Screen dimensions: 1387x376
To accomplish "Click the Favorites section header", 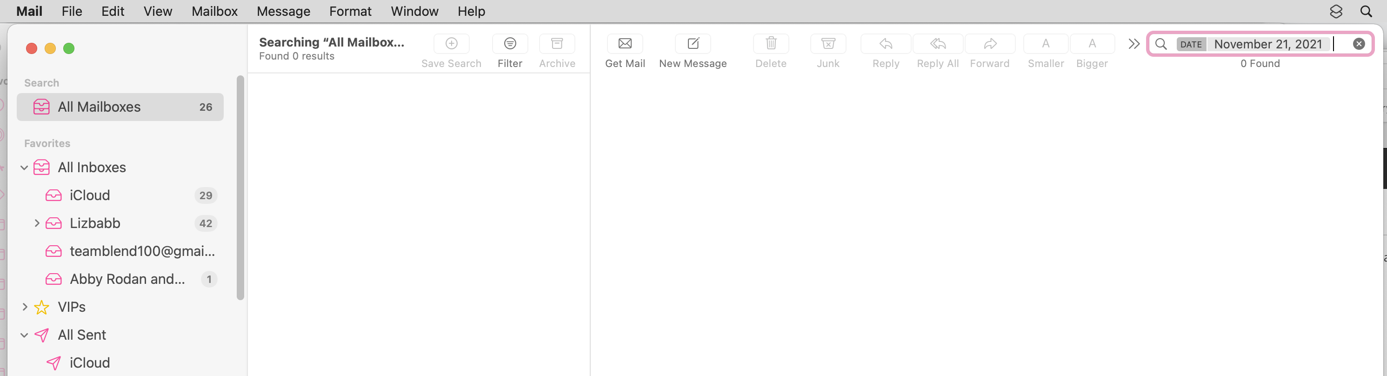I will pyautogui.click(x=47, y=143).
